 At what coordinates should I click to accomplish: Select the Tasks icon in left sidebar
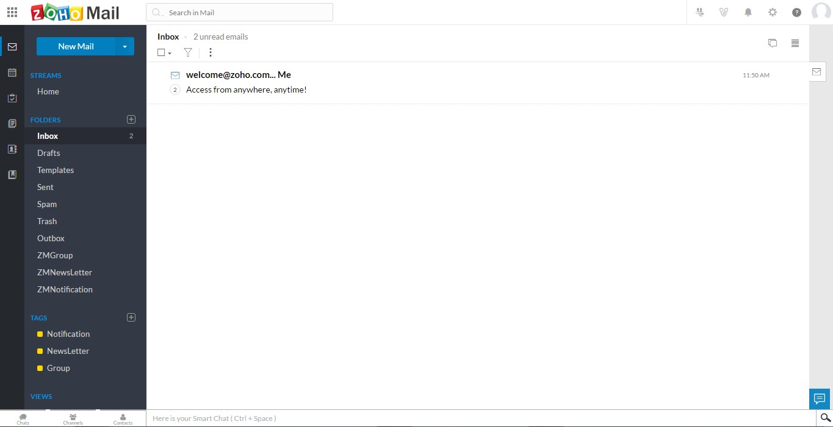click(x=12, y=97)
